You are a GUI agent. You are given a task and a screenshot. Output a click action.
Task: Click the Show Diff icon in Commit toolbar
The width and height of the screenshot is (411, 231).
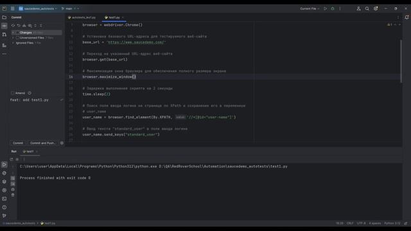coord(30,26)
